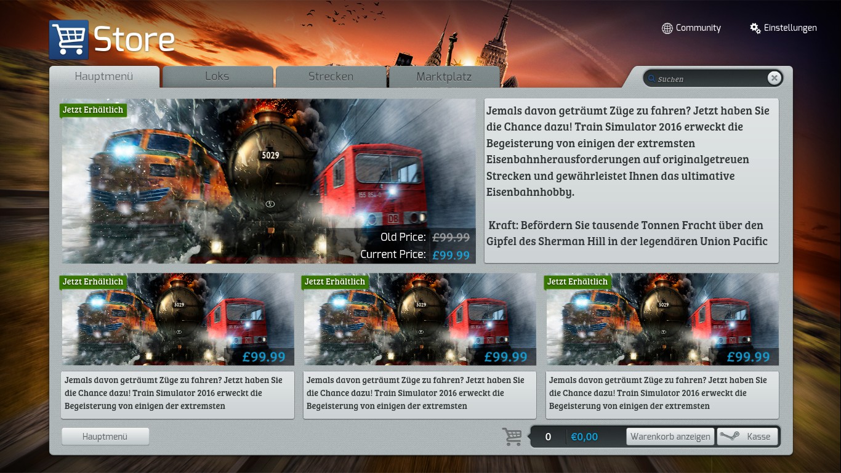Viewport: 841px width, 473px height.
Task: Click the £99.99 price on the left card
Action: pos(264,357)
